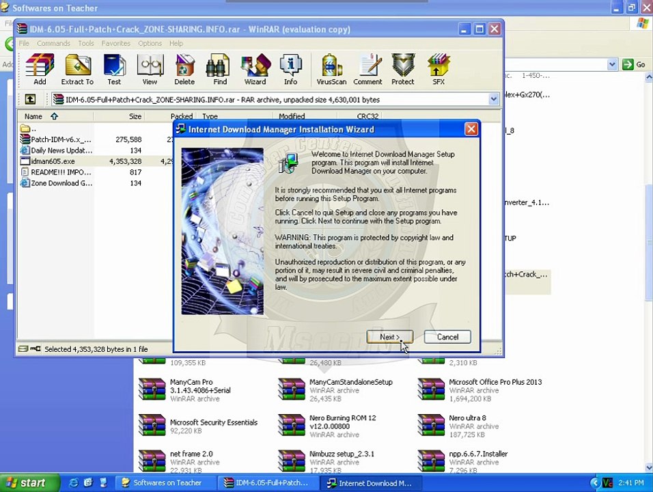Open Tools menu in WinRAR

[x=86, y=43]
